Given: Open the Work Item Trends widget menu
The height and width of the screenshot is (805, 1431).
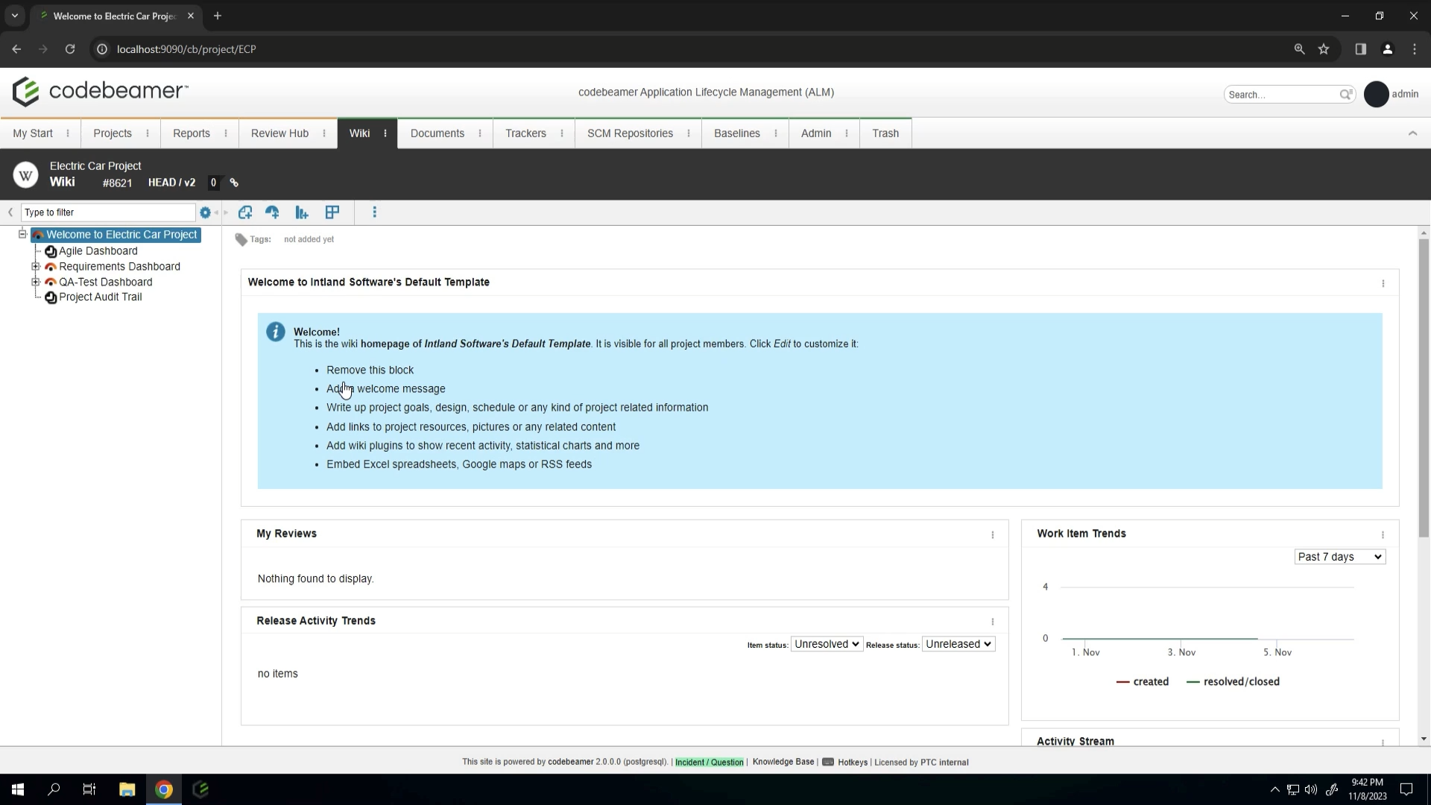Looking at the screenshot, I should [1383, 534].
